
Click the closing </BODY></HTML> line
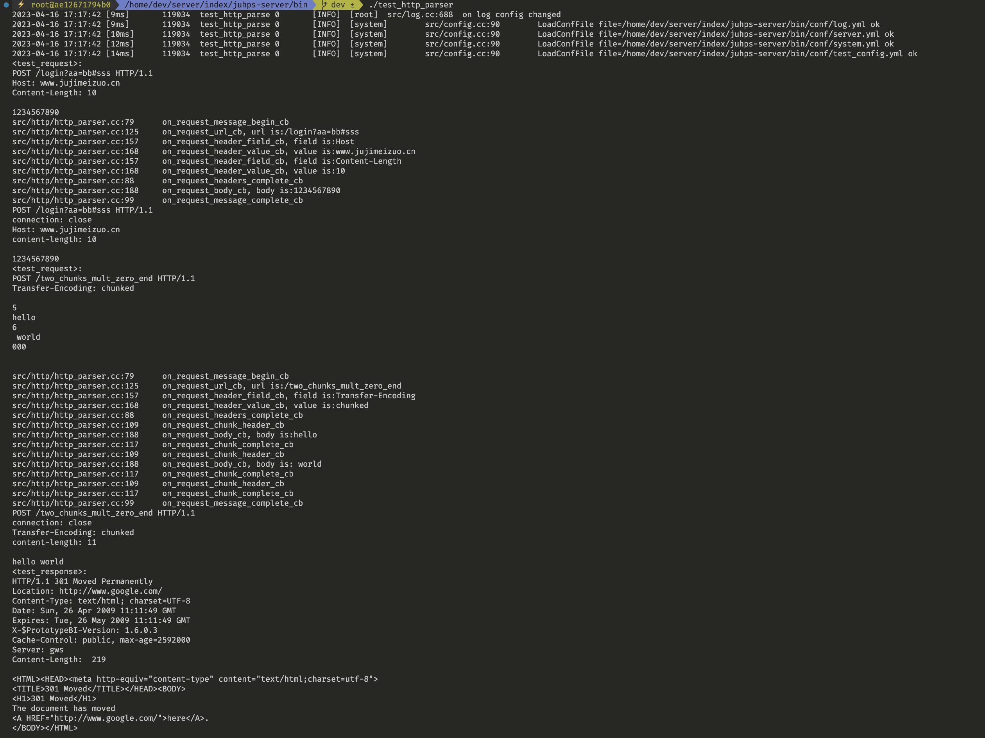(45, 729)
